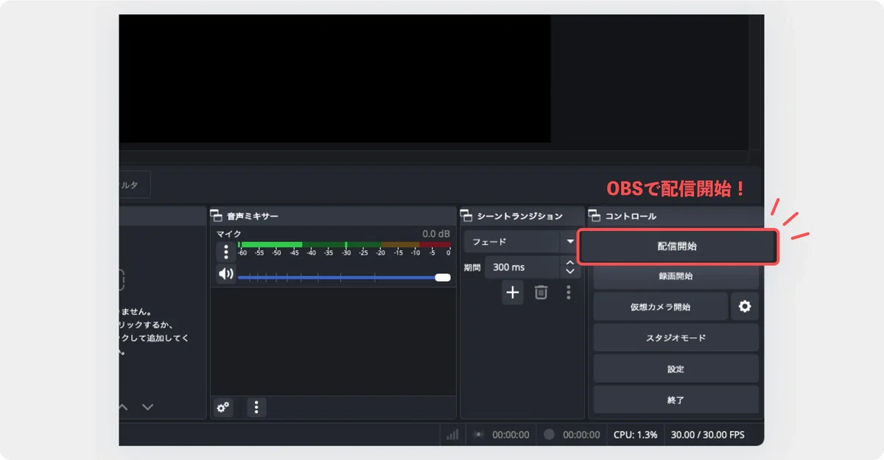Viewport: 884px width, 460px height.
Task: Start the virtual camera 仮想カメラ開始
Action: [660, 307]
